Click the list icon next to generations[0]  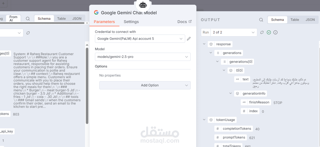click(x=225, y=62)
